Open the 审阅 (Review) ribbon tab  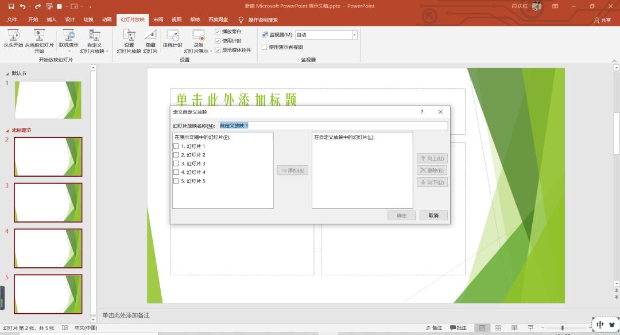coord(158,20)
